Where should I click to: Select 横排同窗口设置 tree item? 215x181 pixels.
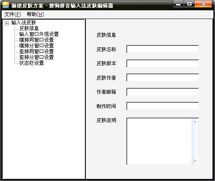pos(36,40)
